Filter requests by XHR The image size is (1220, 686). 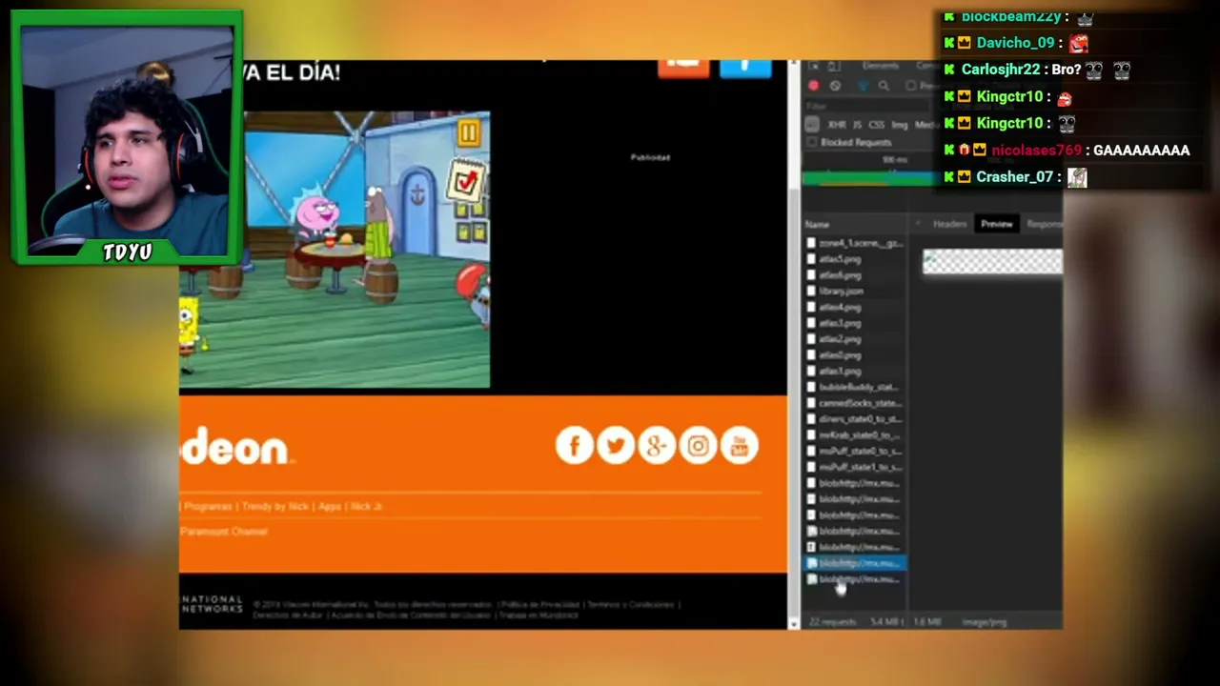(x=837, y=125)
